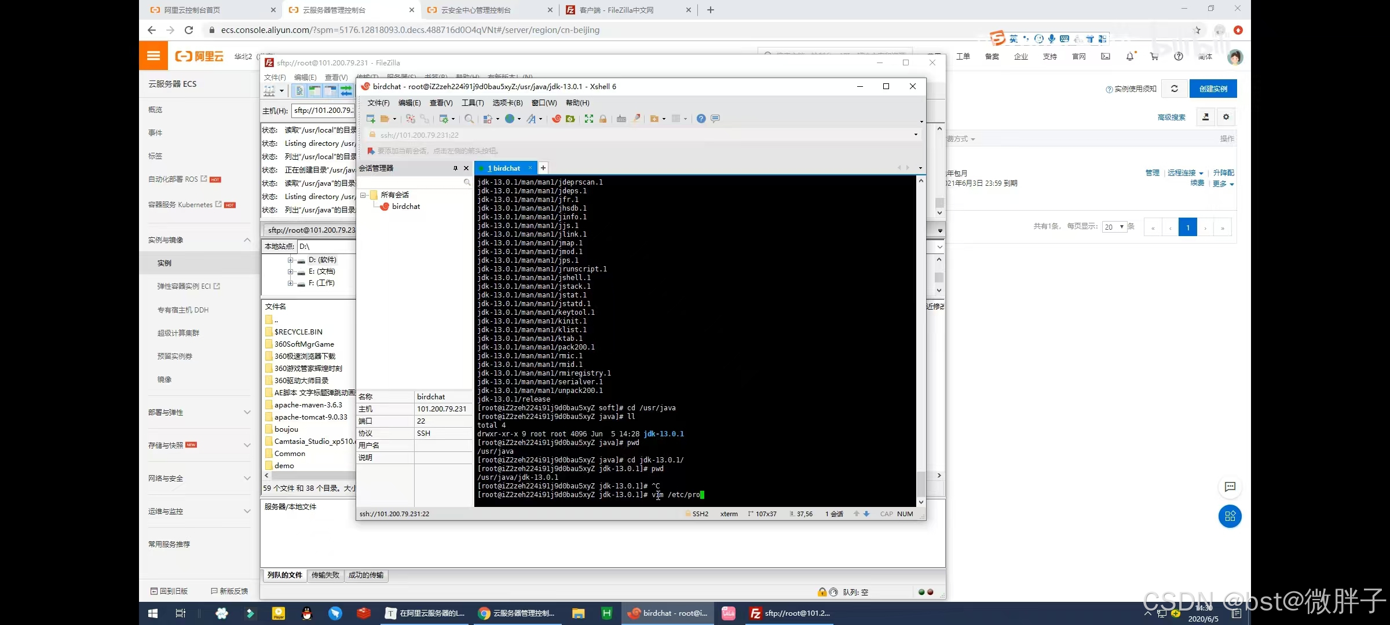The width and height of the screenshot is (1390, 625).
Task: Click the fullscreen icon in Xshell toolbar
Action: [x=589, y=119]
